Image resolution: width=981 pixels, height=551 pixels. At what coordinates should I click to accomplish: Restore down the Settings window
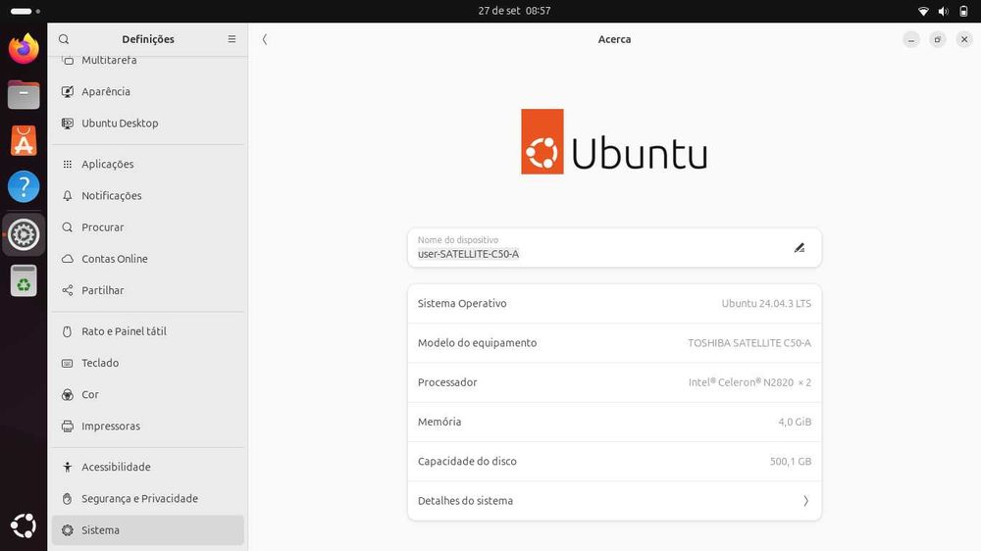(937, 39)
